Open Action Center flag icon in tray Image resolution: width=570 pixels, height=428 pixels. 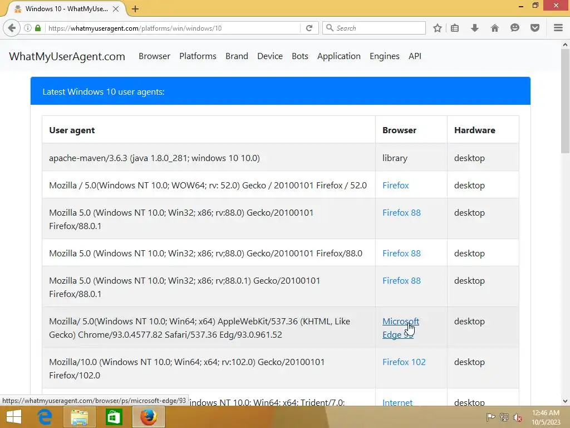tap(490, 417)
